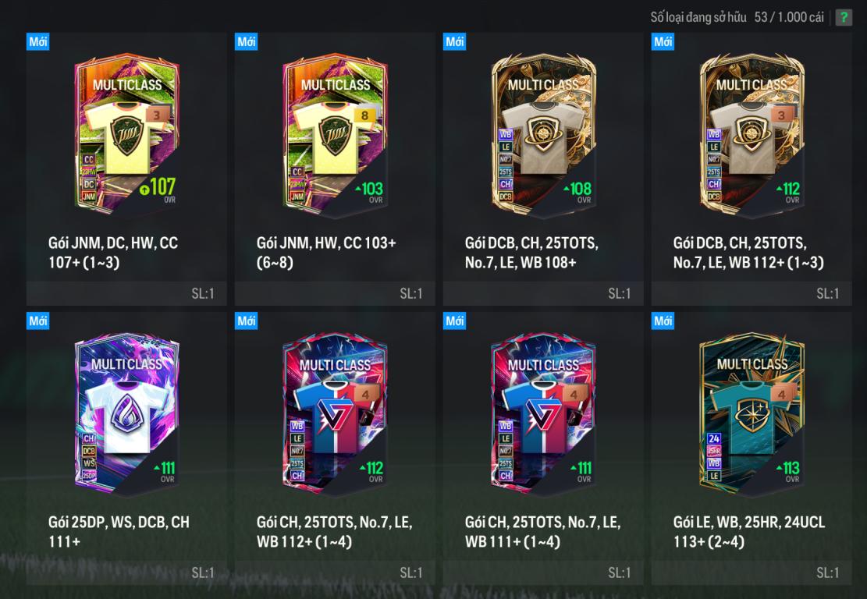867x599 pixels.
Task: Click the Mới badge on the 25DP pack
Action: (x=38, y=321)
